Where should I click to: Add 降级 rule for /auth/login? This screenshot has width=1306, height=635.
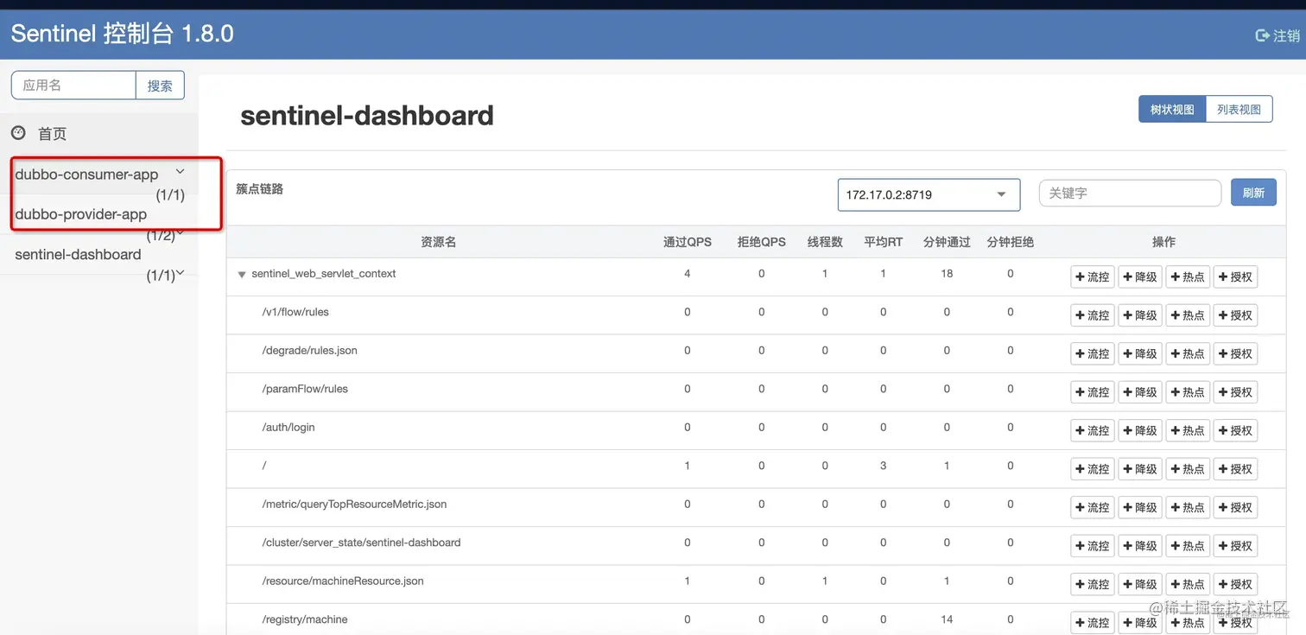click(x=1140, y=430)
